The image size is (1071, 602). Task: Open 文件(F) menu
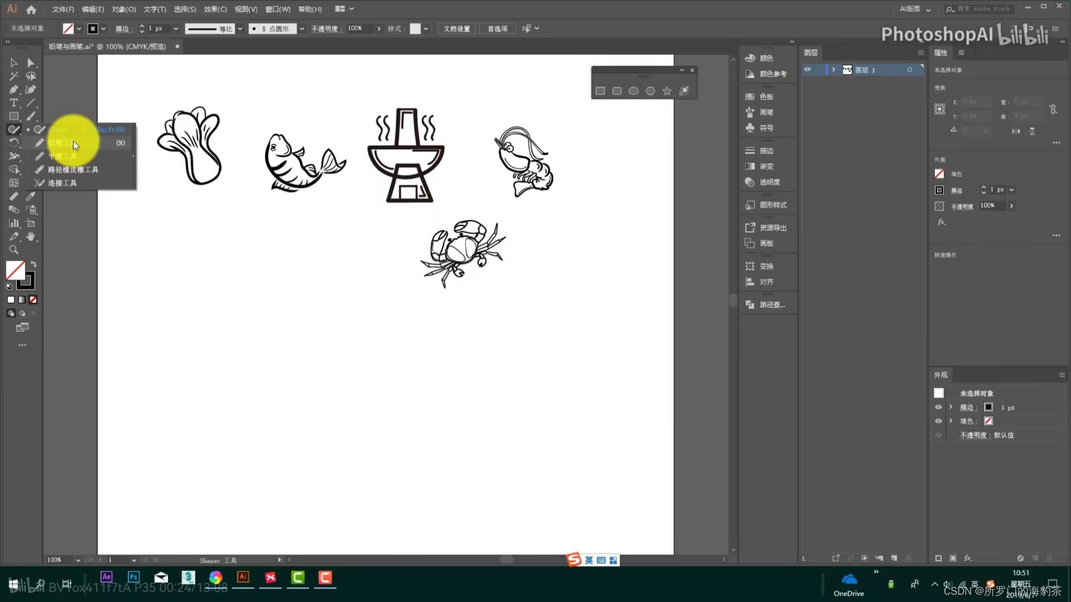coord(62,9)
